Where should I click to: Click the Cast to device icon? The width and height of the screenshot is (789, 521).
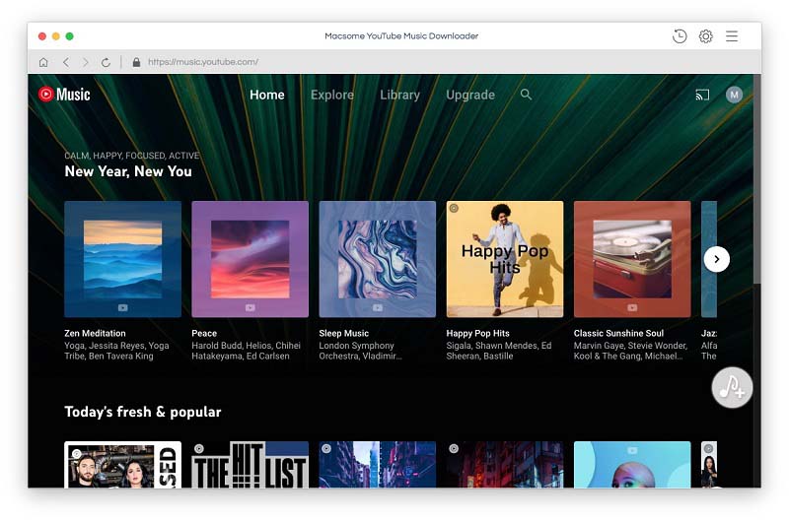[702, 95]
